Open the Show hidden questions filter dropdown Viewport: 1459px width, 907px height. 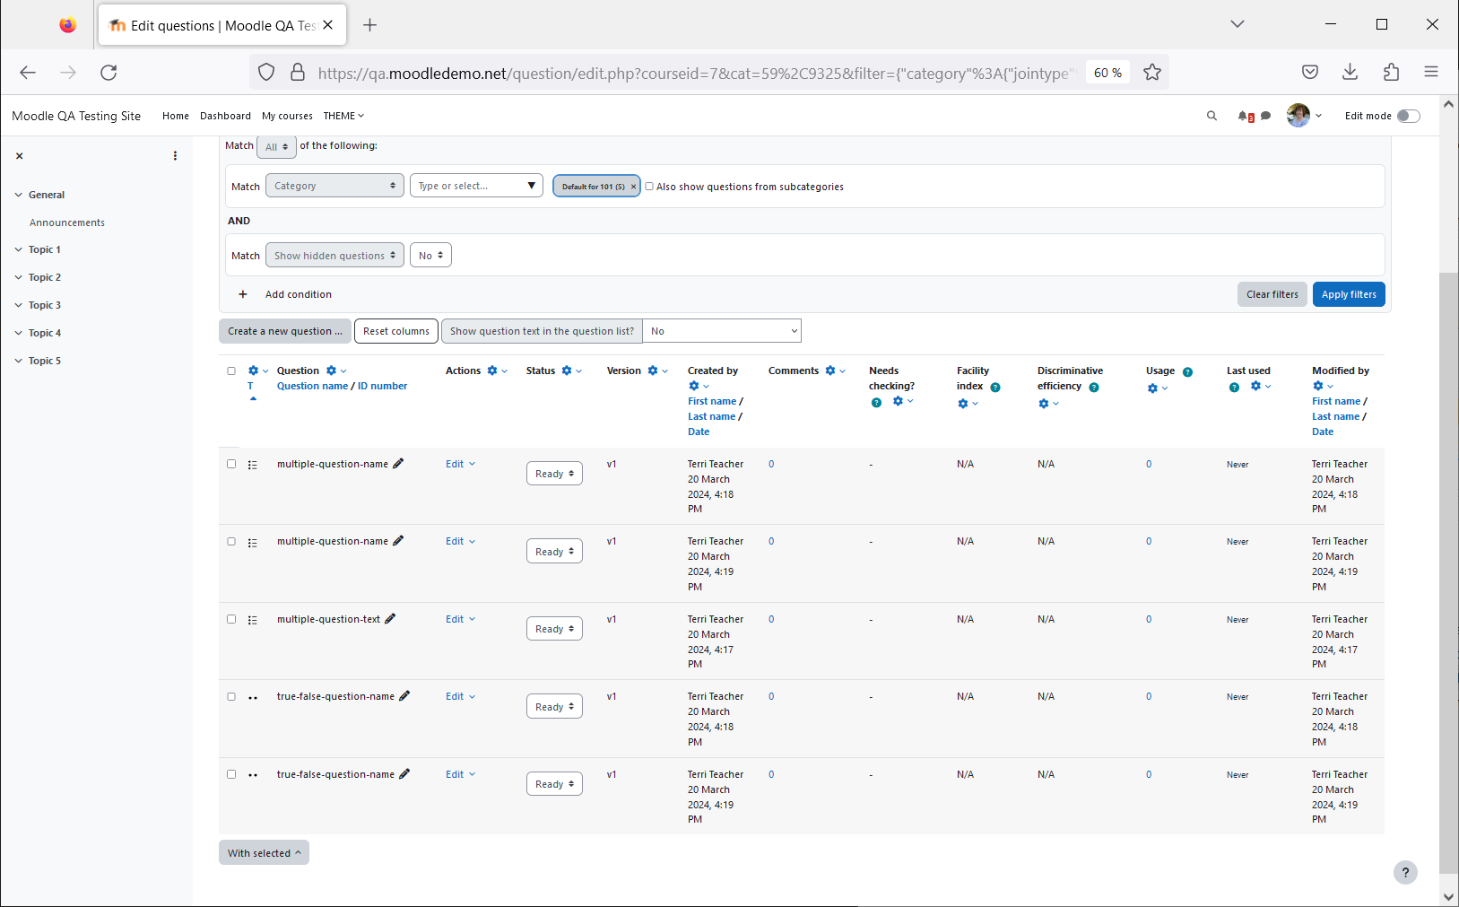[x=334, y=255]
